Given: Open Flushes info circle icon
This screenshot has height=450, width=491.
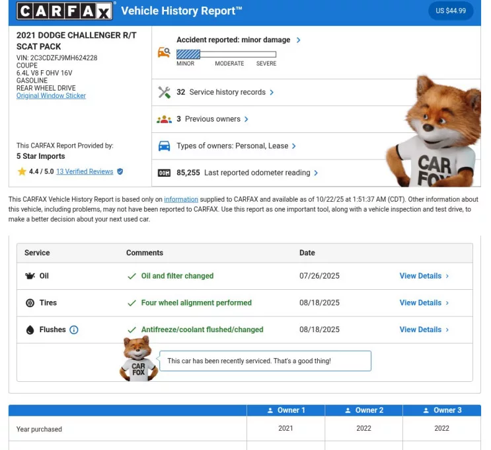Looking at the screenshot, I should 74,330.
